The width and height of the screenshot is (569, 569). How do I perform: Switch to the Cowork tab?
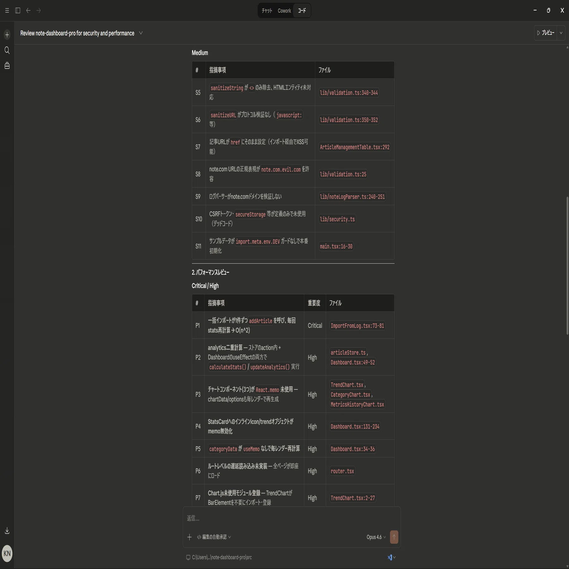pos(284,11)
